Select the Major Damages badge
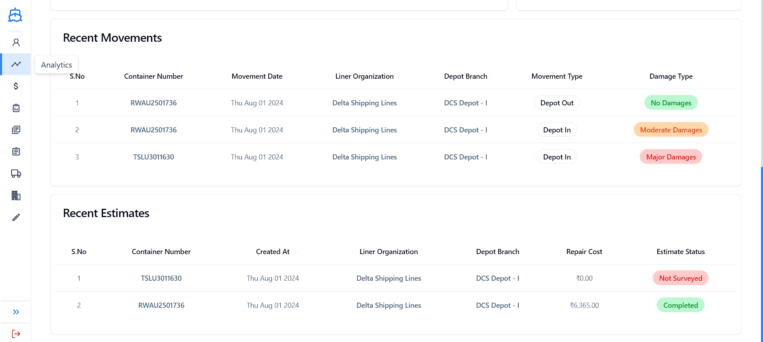This screenshot has width=763, height=342. [x=671, y=157]
